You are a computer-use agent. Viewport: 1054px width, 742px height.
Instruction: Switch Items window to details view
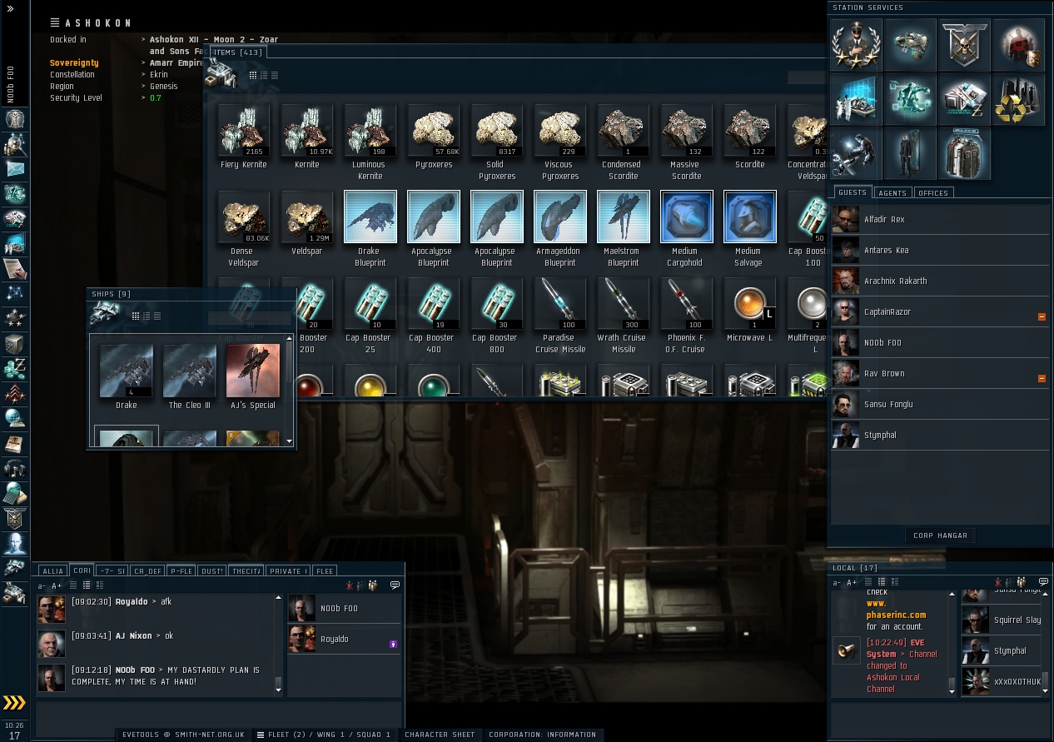click(x=264, y=76)
